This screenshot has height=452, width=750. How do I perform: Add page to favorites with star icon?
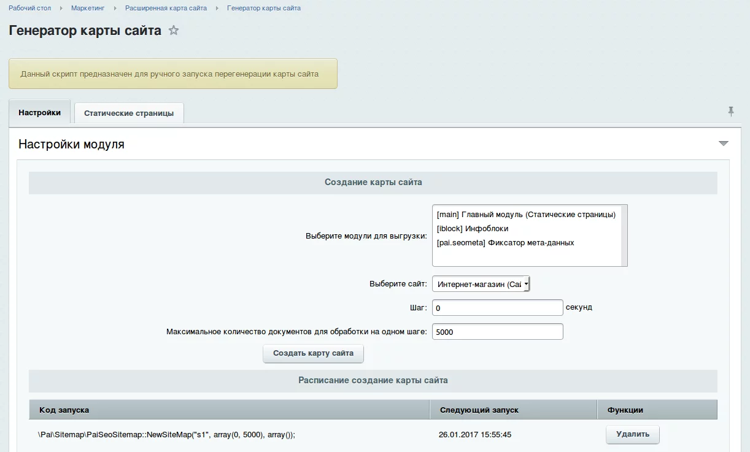click(174, 31)
